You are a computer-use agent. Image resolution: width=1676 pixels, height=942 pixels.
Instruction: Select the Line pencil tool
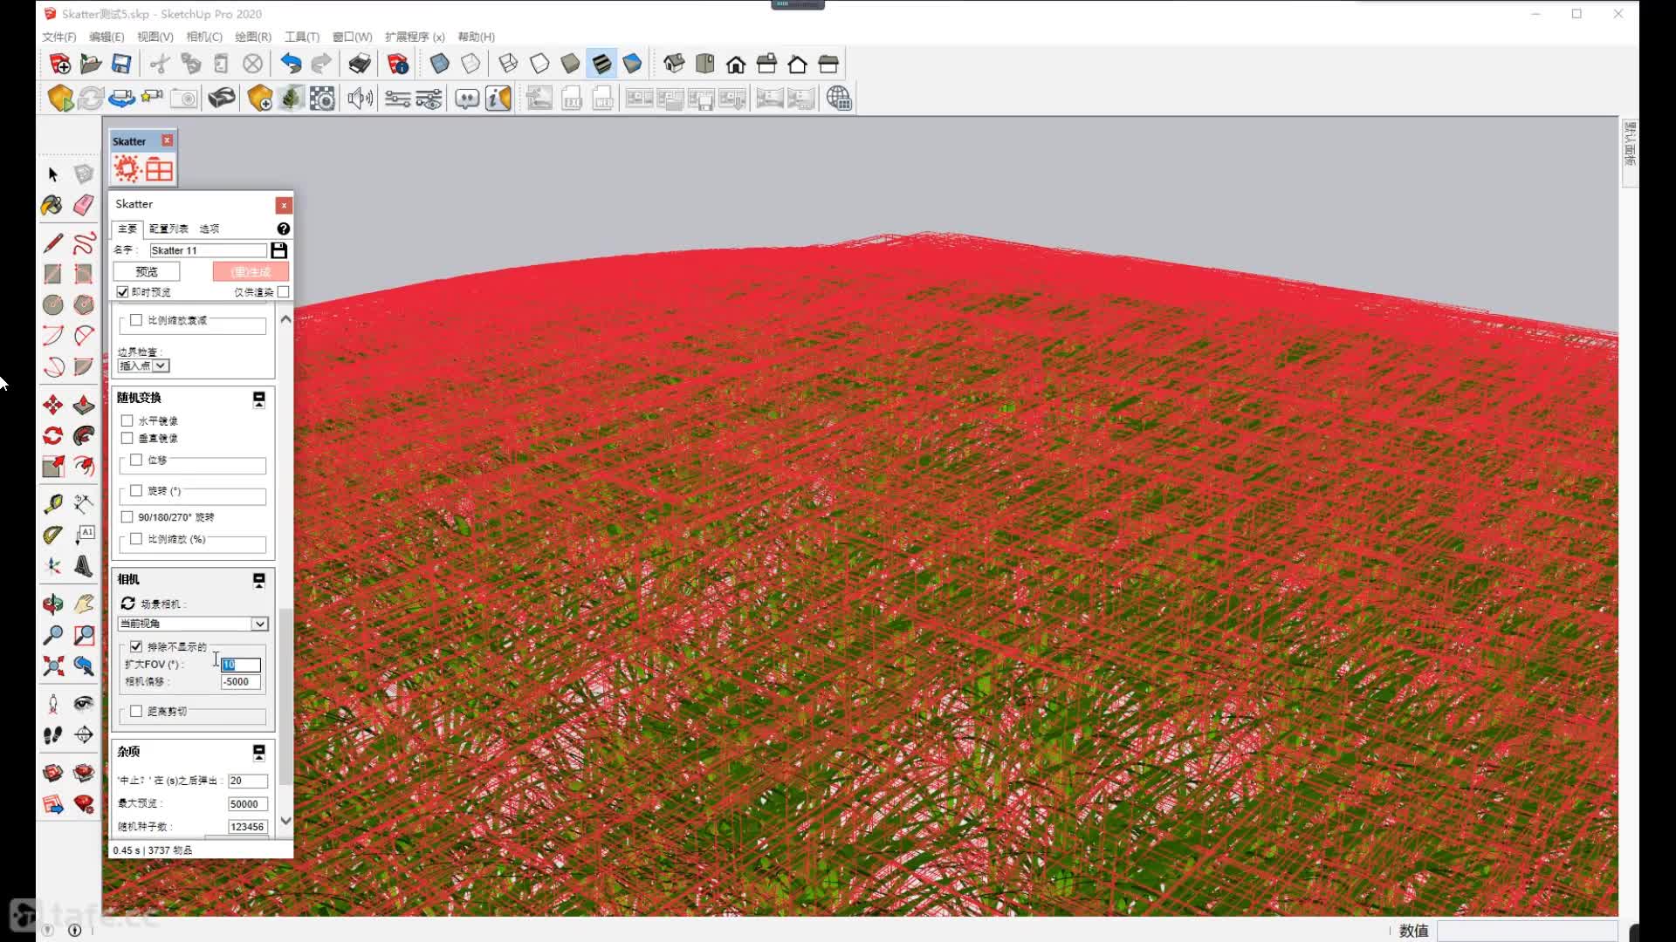(x=52, y=242)
